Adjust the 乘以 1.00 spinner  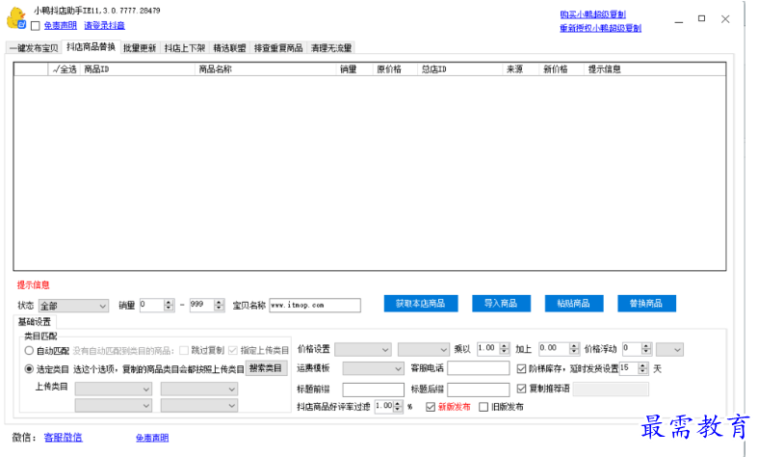pos(504,349)
